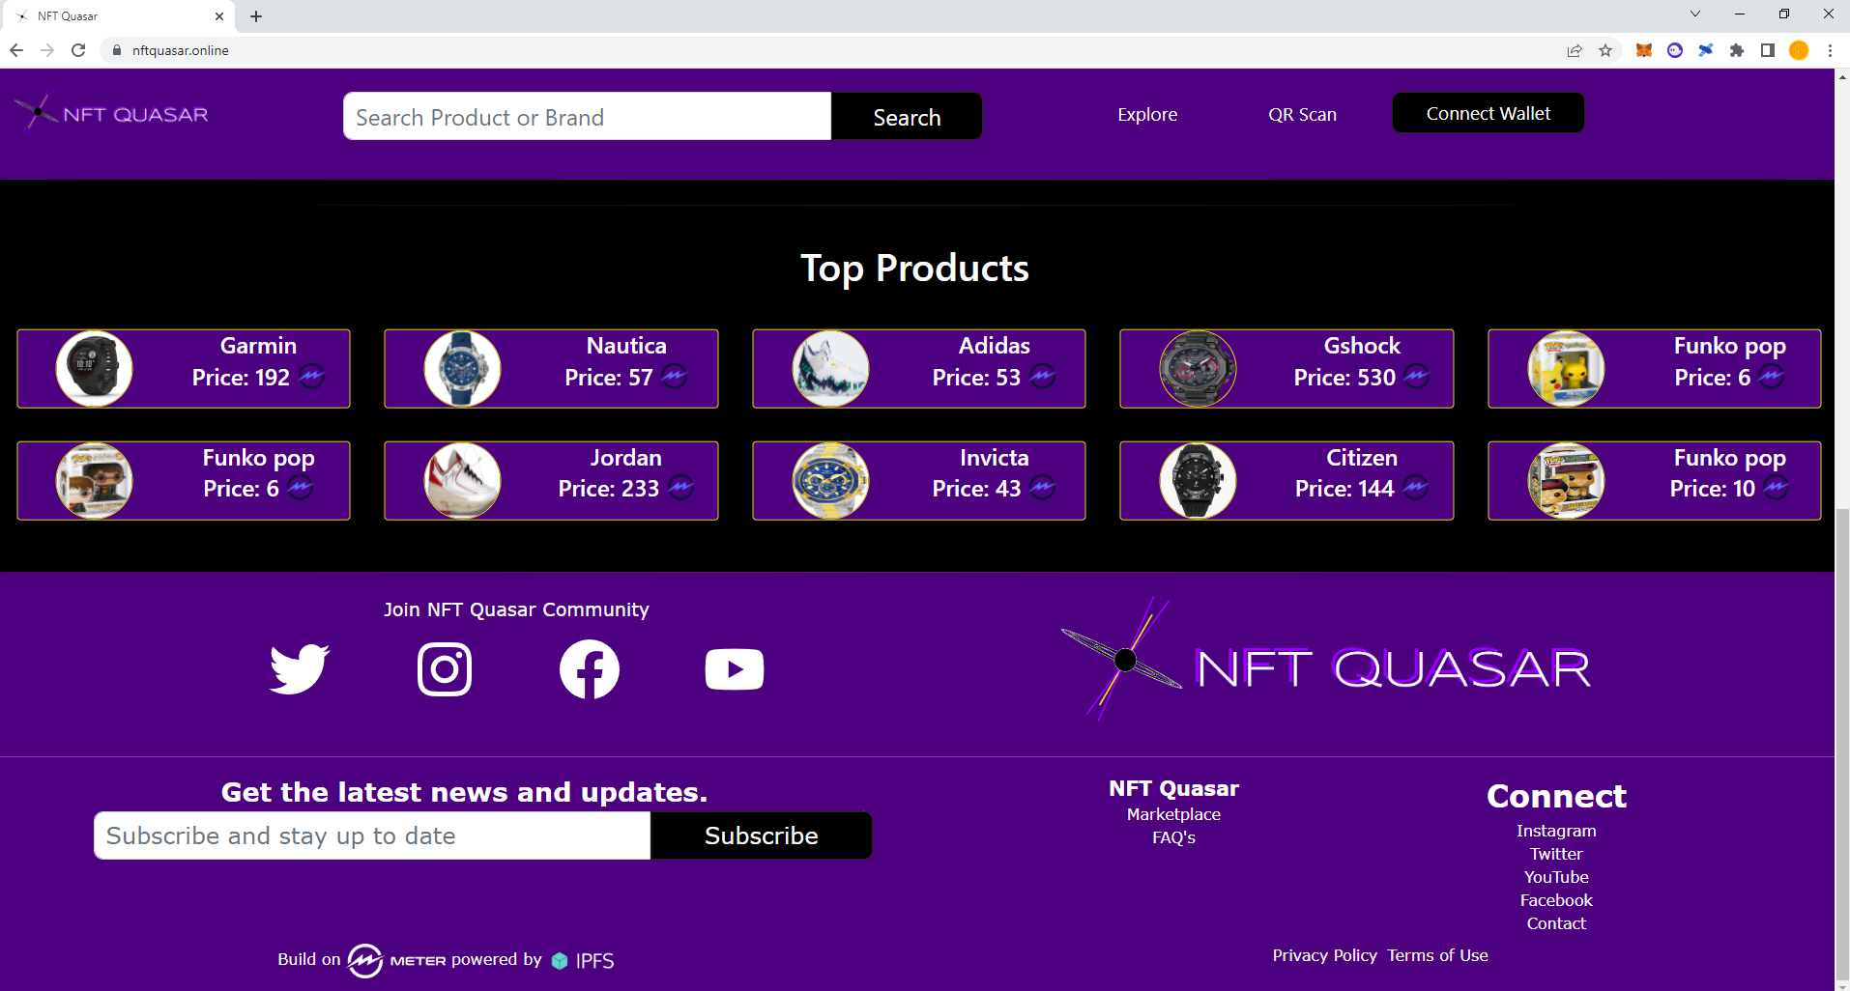
Task: Open the Jordan shoe thumbnail
Action: coord(462,481)
